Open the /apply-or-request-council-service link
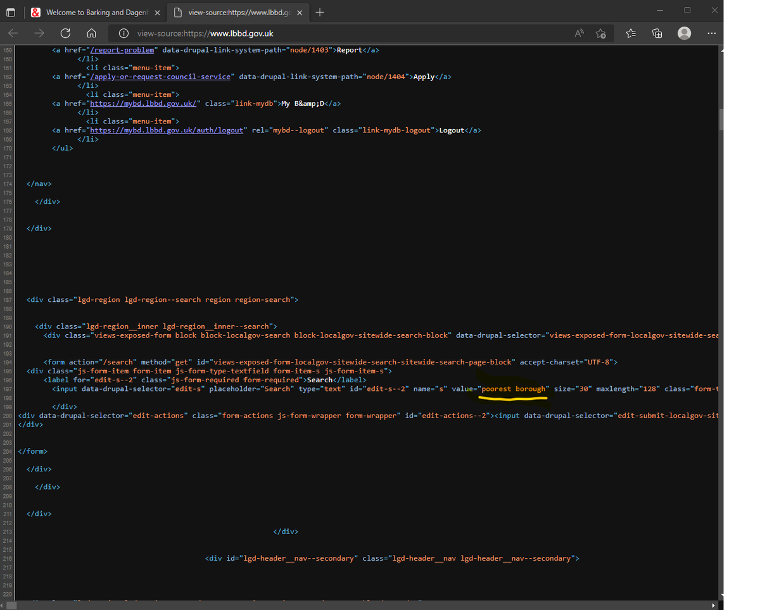760x610 pixels. coord(160,77)
